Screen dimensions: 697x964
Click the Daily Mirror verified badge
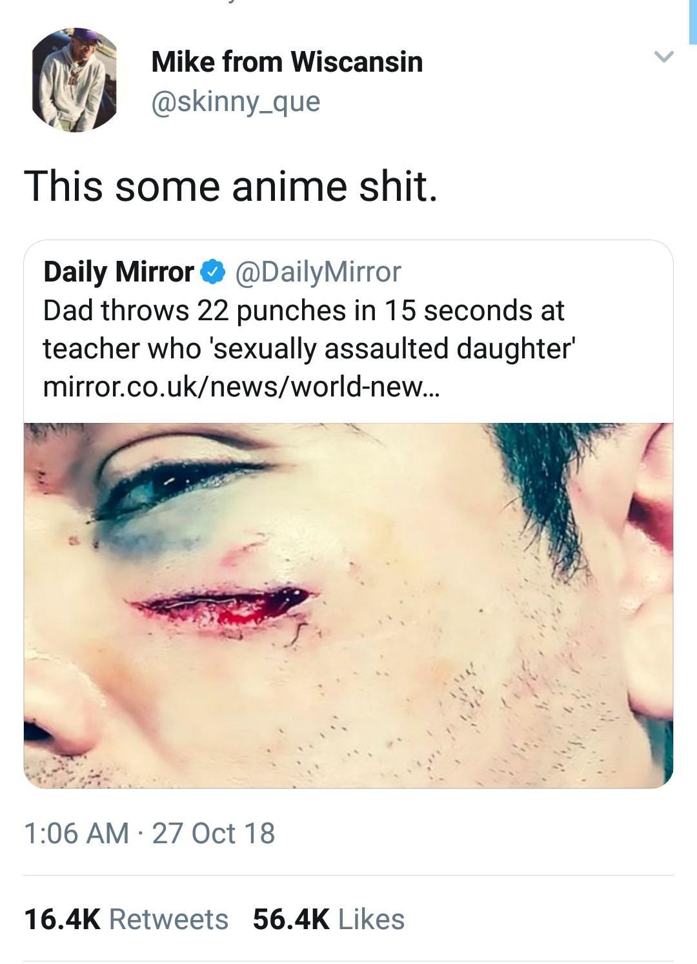click(213, 272)
